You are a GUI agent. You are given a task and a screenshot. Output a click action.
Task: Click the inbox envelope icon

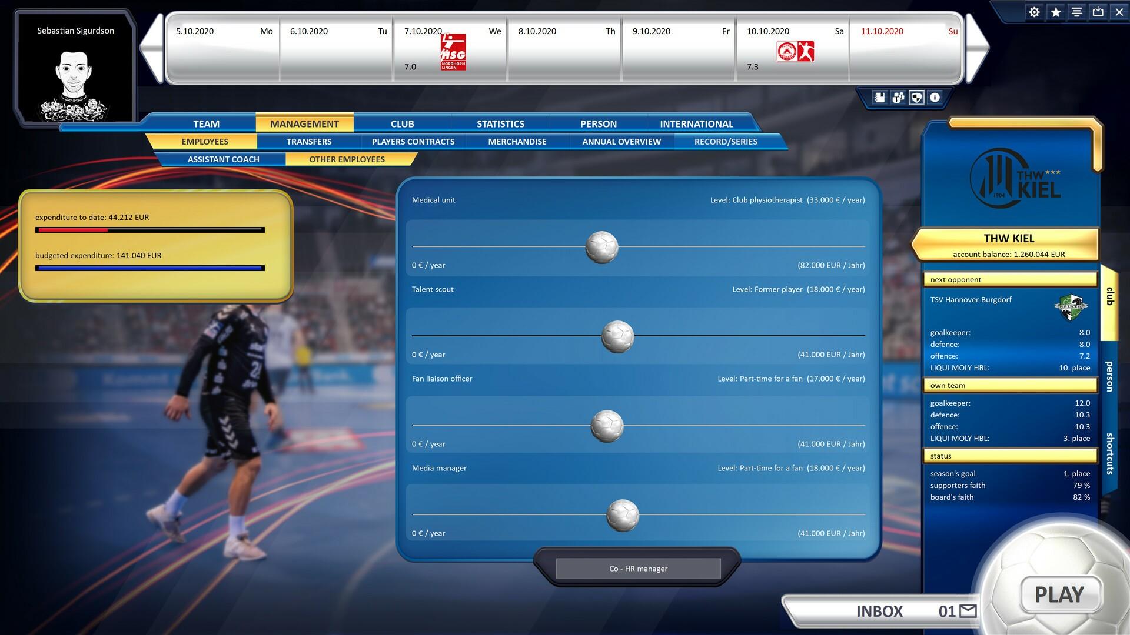point(968,611)
